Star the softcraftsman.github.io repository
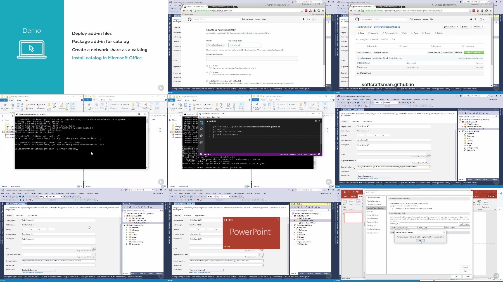This screenshot has width=503, height=282. 465,27
